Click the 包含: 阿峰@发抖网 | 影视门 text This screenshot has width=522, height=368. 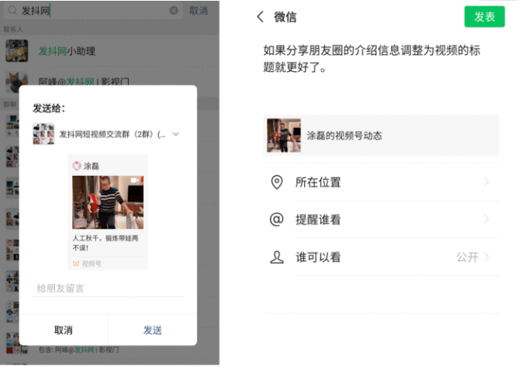78,349
